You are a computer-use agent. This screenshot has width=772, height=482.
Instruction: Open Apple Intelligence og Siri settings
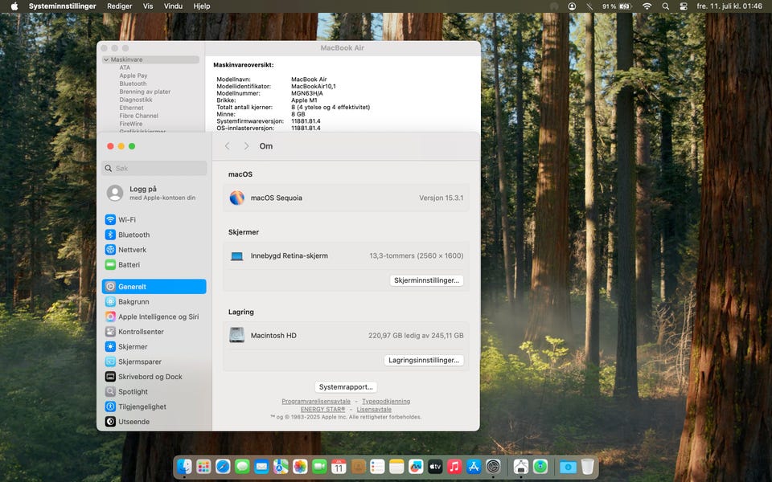coord(158,317)
